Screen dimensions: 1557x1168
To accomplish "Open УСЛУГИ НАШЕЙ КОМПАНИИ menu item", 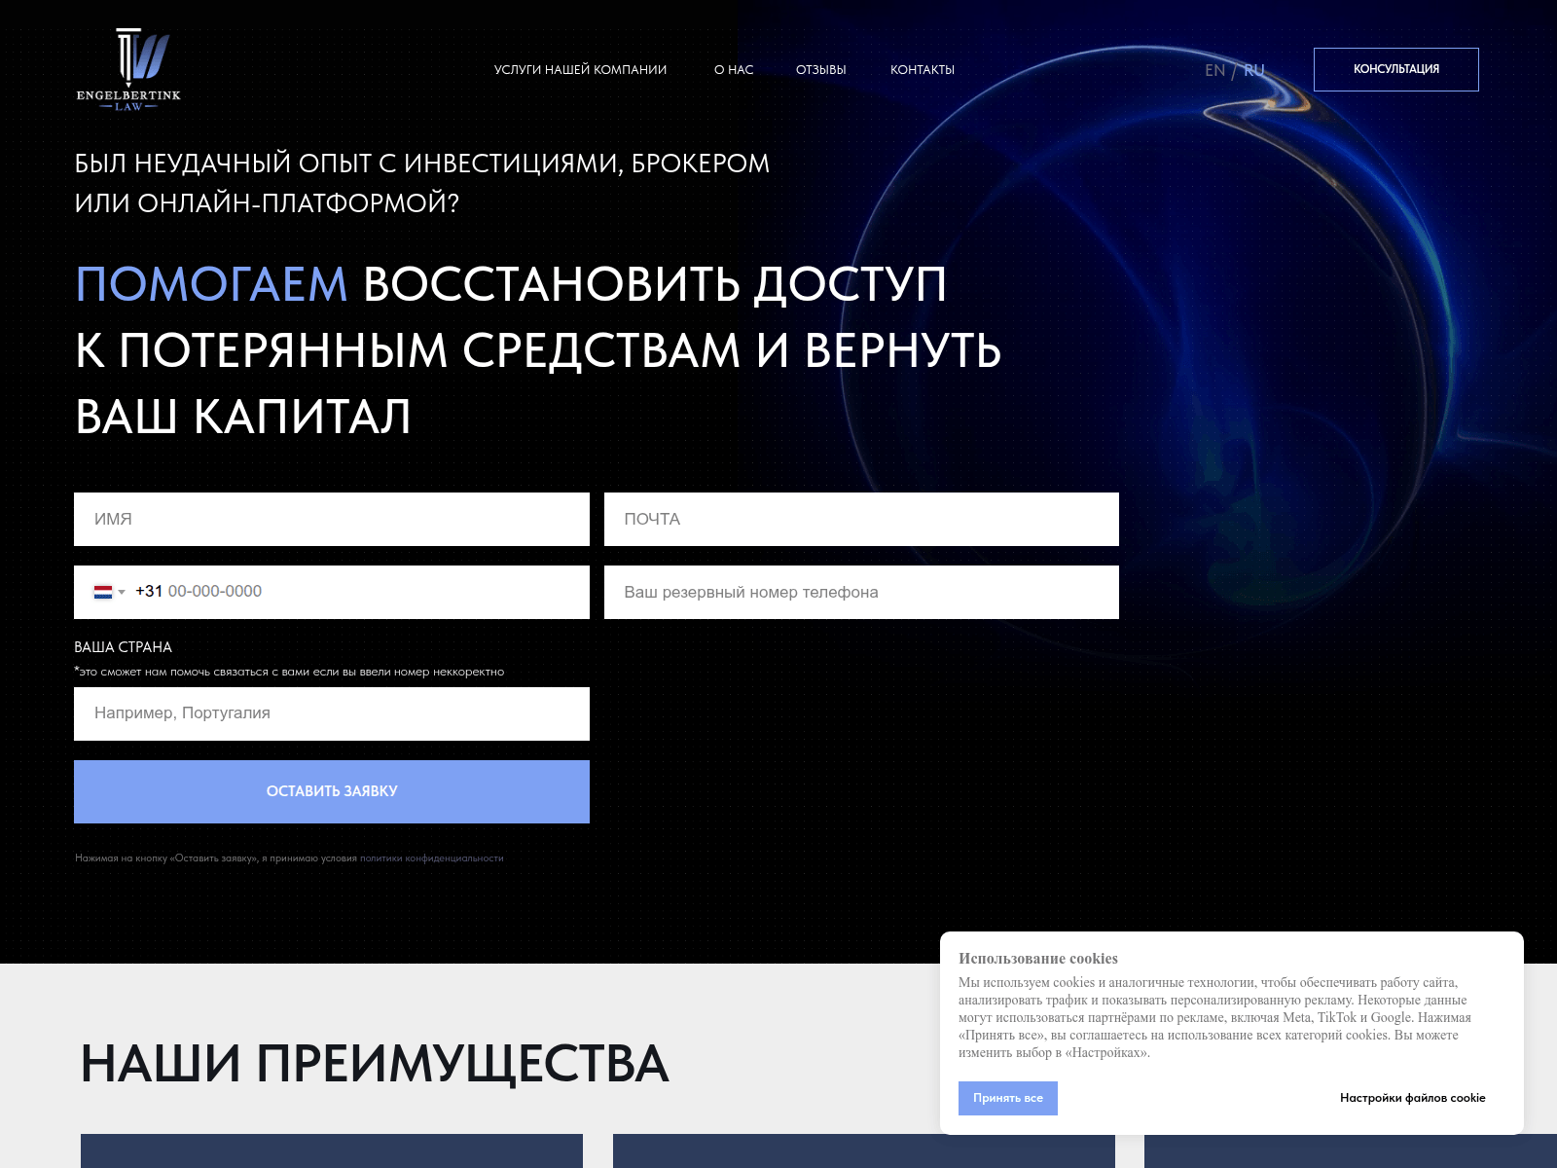I will [580, 70].
